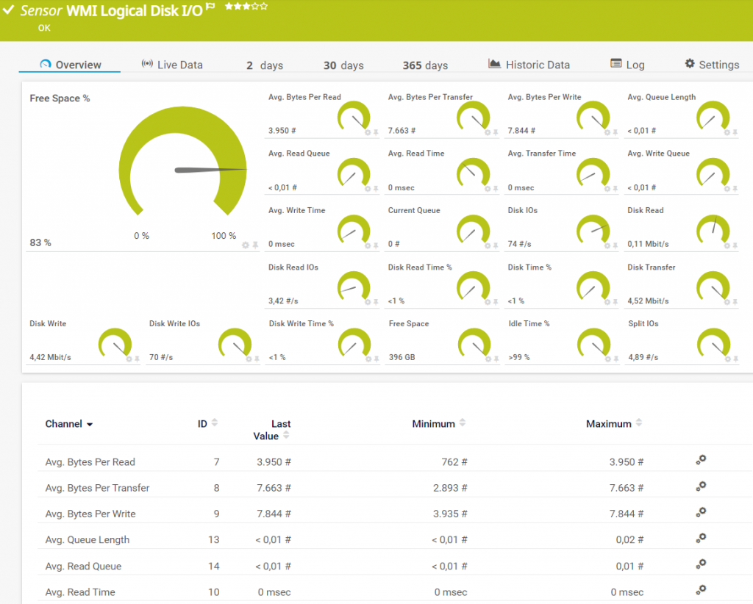Open the gear settings on Avg. Bytes Per Read gauge
The height and width of the screenshot is (604, 753).
tap(368, 132)
